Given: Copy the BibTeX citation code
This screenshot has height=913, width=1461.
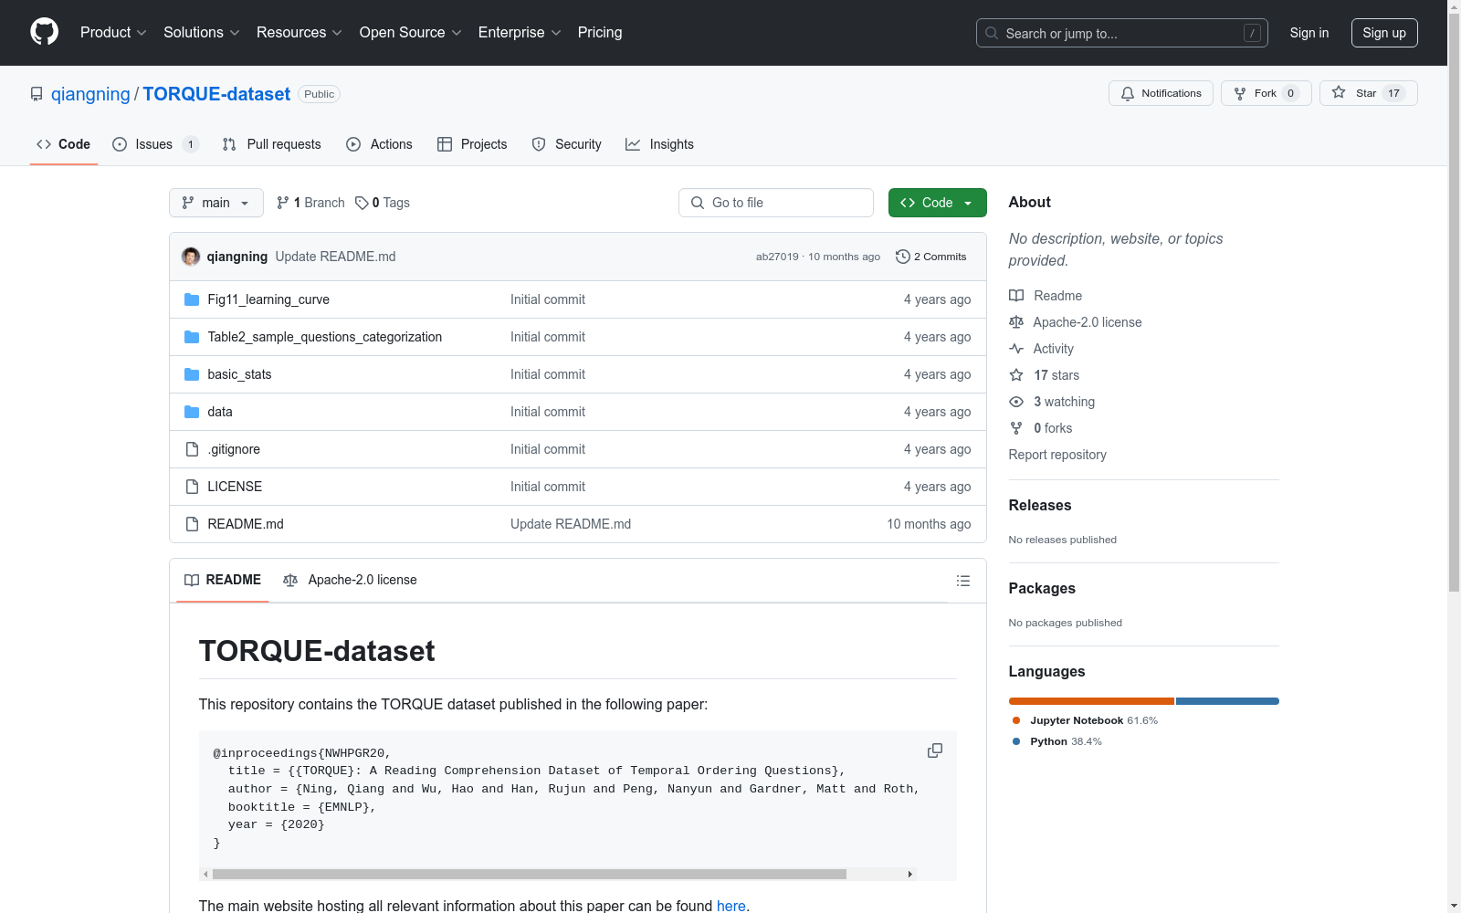Looking at the screenshot, I should pos(935,750).
